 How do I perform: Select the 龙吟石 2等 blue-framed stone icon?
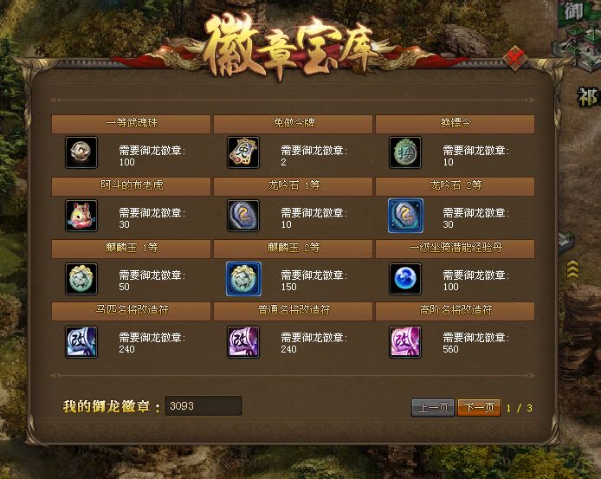(x=405, y=216)
